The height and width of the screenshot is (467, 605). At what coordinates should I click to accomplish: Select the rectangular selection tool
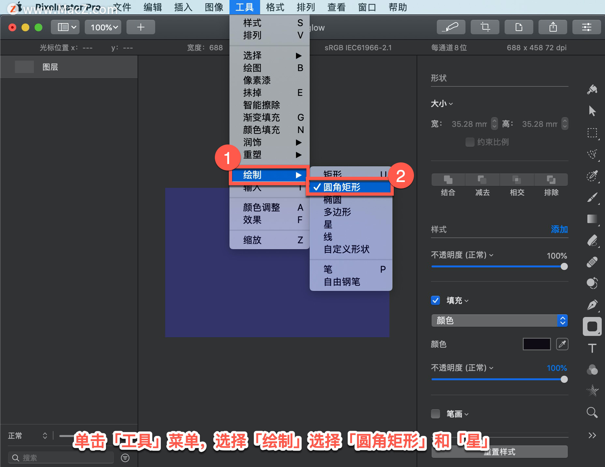click(592, 133)
